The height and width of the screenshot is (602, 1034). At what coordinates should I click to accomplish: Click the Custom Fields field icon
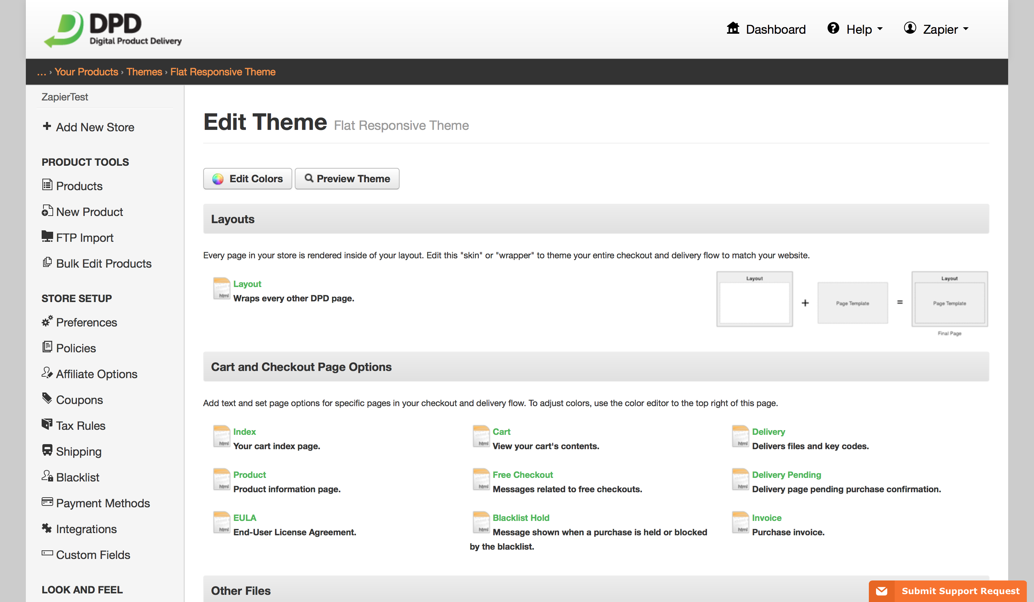[x=47, y=553]
